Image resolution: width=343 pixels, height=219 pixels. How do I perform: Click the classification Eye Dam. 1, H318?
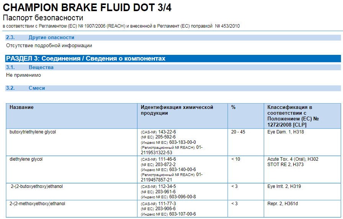pyautogui.click(x=286, y=132)
